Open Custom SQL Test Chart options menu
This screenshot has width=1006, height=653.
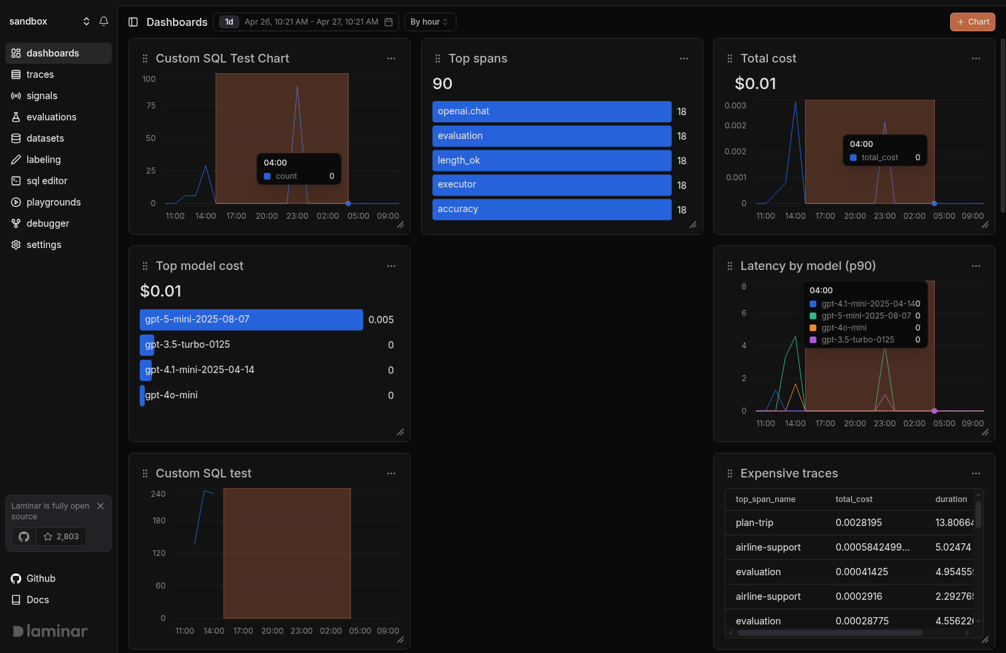pos(391,59)
